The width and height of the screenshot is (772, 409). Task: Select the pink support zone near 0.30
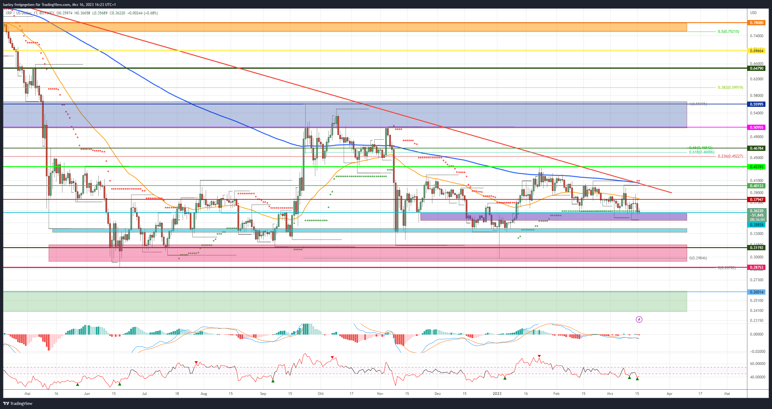click(368, 253)
